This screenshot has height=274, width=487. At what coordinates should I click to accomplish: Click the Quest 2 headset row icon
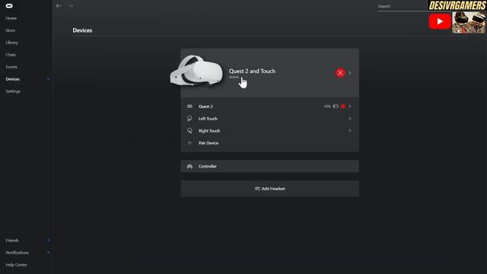click(189, 107)
